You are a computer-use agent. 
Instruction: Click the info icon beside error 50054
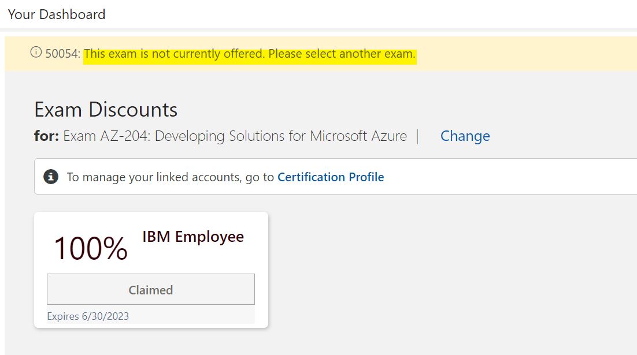(36, 53)
